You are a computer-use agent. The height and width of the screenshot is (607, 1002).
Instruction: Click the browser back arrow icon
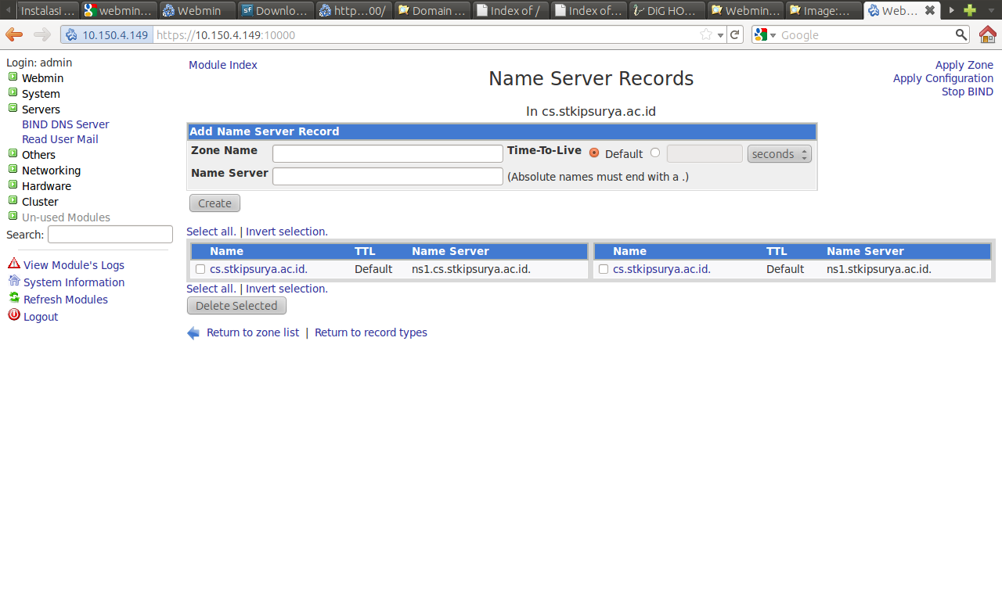coord(14,34)
